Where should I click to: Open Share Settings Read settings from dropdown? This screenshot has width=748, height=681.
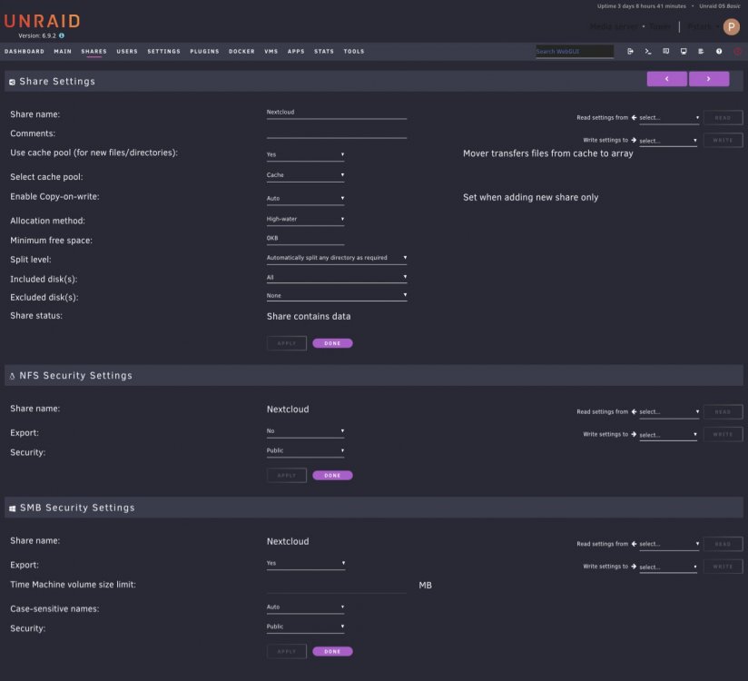669,118
